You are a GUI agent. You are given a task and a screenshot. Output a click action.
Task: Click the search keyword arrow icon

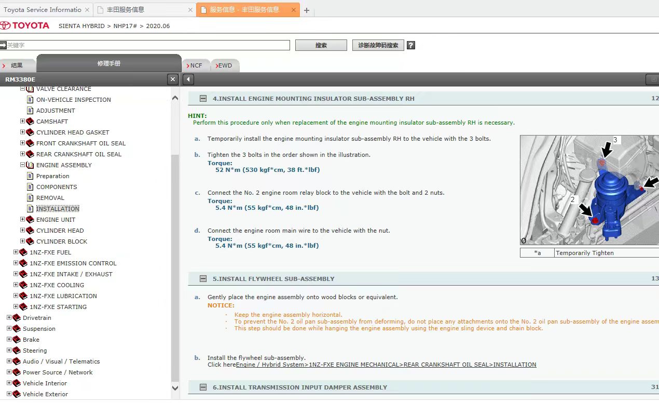pos(3,45)
